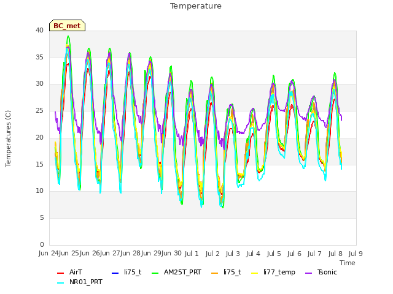The width and height of the screenshot is (393, 294).
Task: Click the Jul 7 x-axis date label
Action: coord(314,254)
